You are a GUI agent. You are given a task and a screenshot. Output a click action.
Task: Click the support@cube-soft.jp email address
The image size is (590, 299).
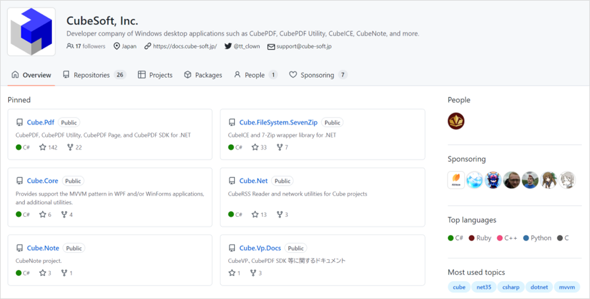(304, 46)
